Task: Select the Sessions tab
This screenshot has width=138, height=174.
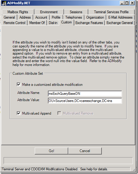Action: (76, 12)
